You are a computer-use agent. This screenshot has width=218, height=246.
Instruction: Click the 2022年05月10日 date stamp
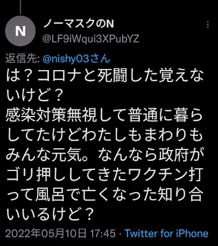pos(46,234)
